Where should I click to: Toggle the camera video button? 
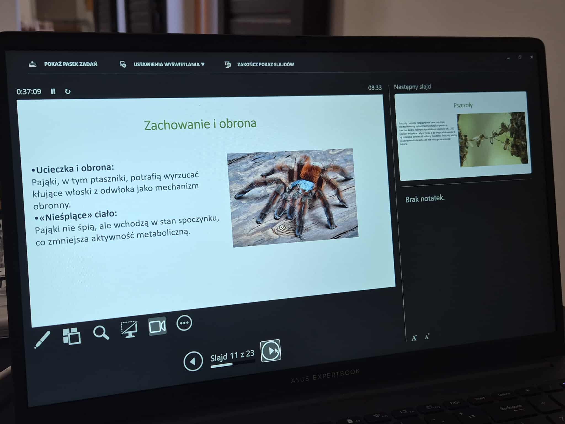point(157,326)
